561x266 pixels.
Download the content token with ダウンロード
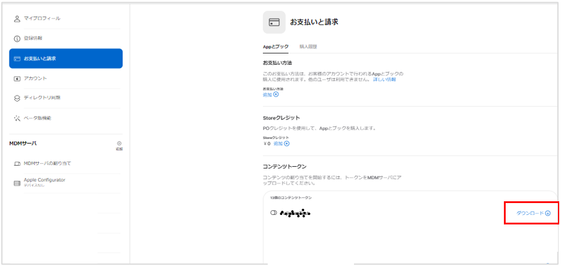click(x=533, y=213)
